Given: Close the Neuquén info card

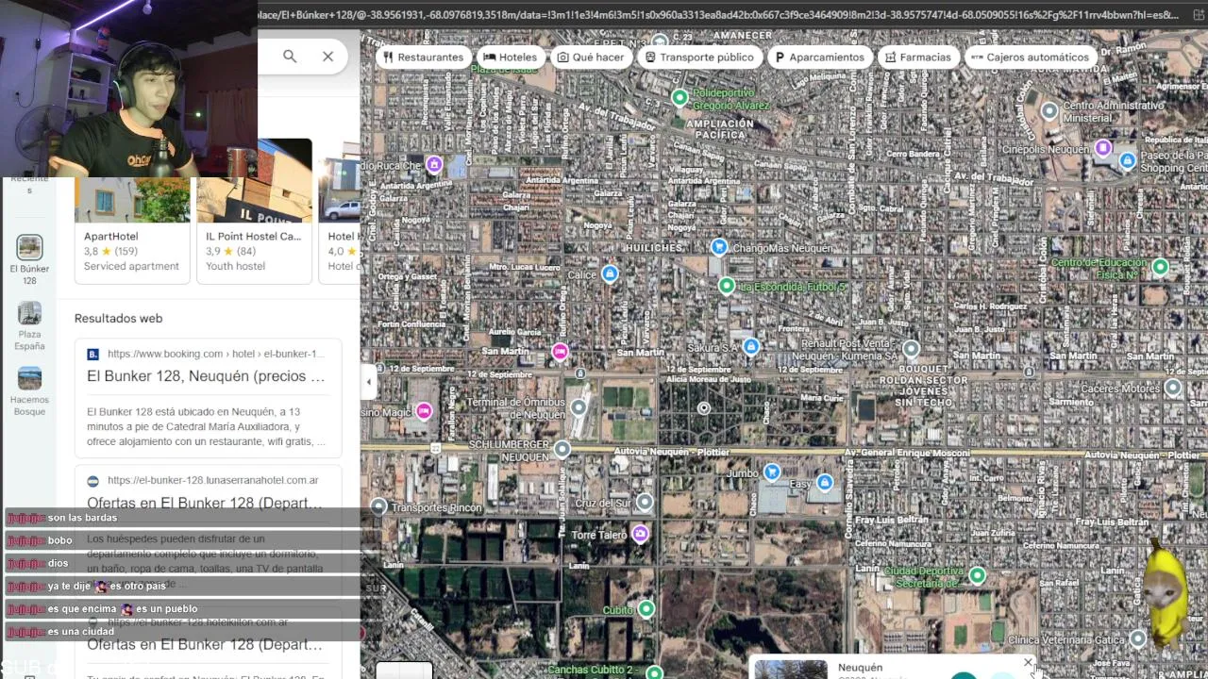Looking at the screenshot, I should point(1028,663).
